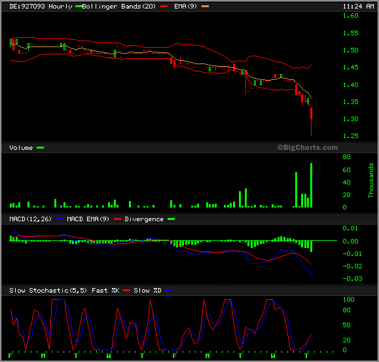The image size is (379, 362).
Task: Click the 1.60 price axis label
Action: tap(350, 16)
